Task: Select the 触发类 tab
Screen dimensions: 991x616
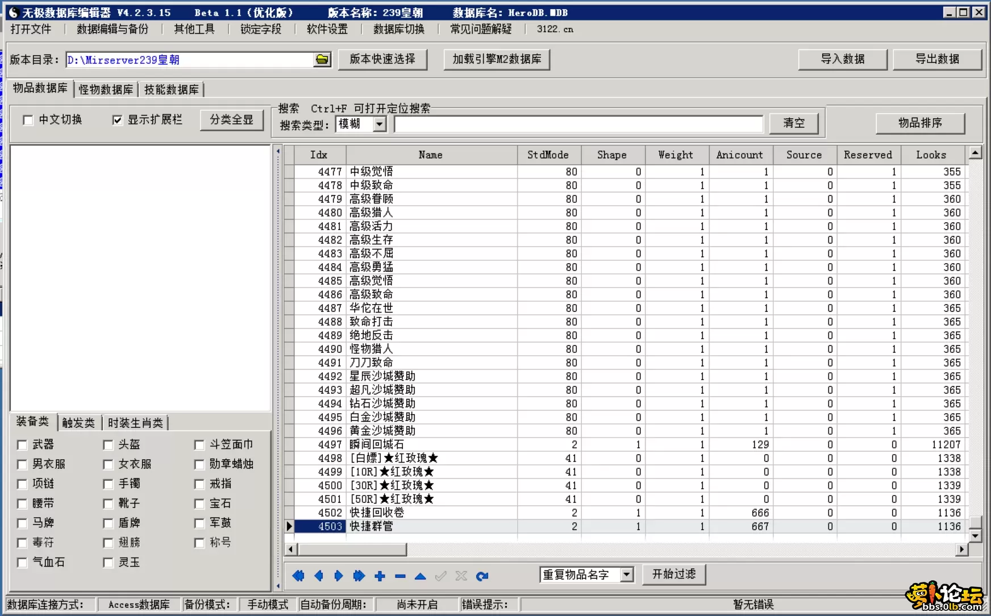Action: click(78, 423)
